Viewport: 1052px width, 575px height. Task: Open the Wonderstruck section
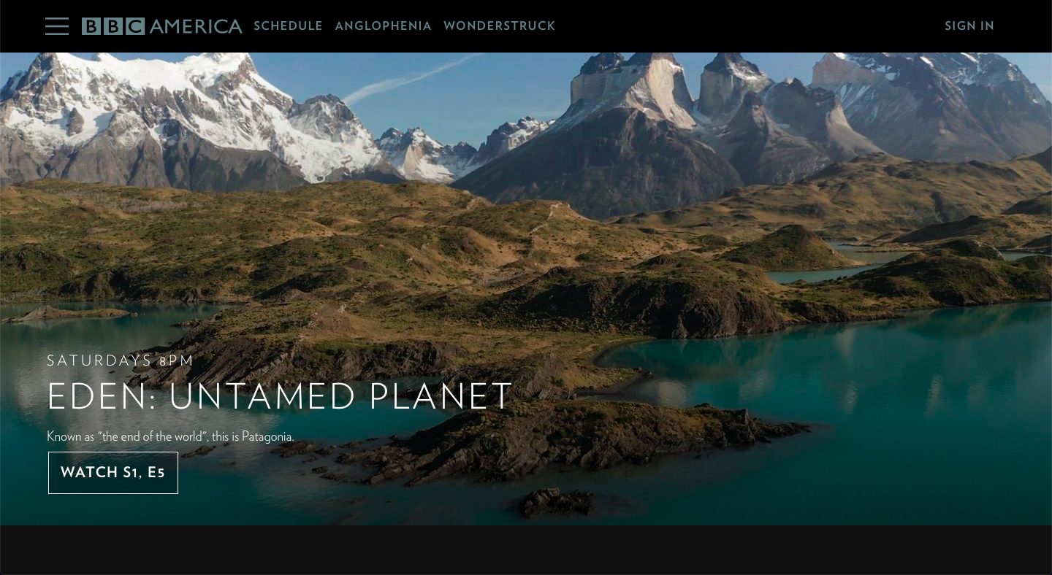pyautogui.click(x=500, y=26)
